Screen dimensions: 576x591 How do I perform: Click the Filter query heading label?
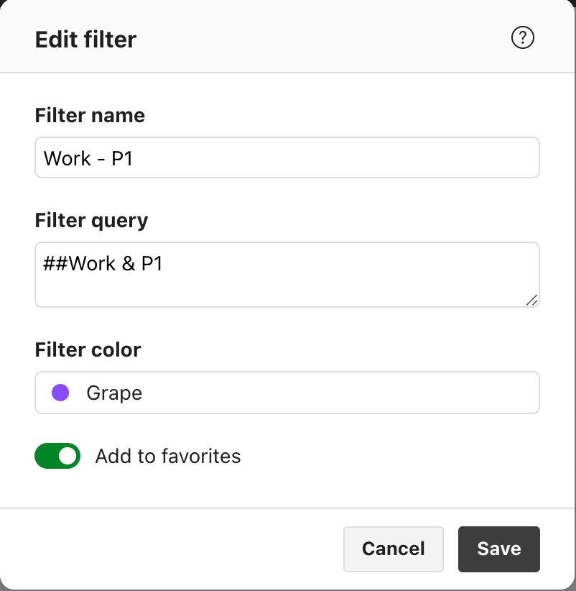pos(91,220)
